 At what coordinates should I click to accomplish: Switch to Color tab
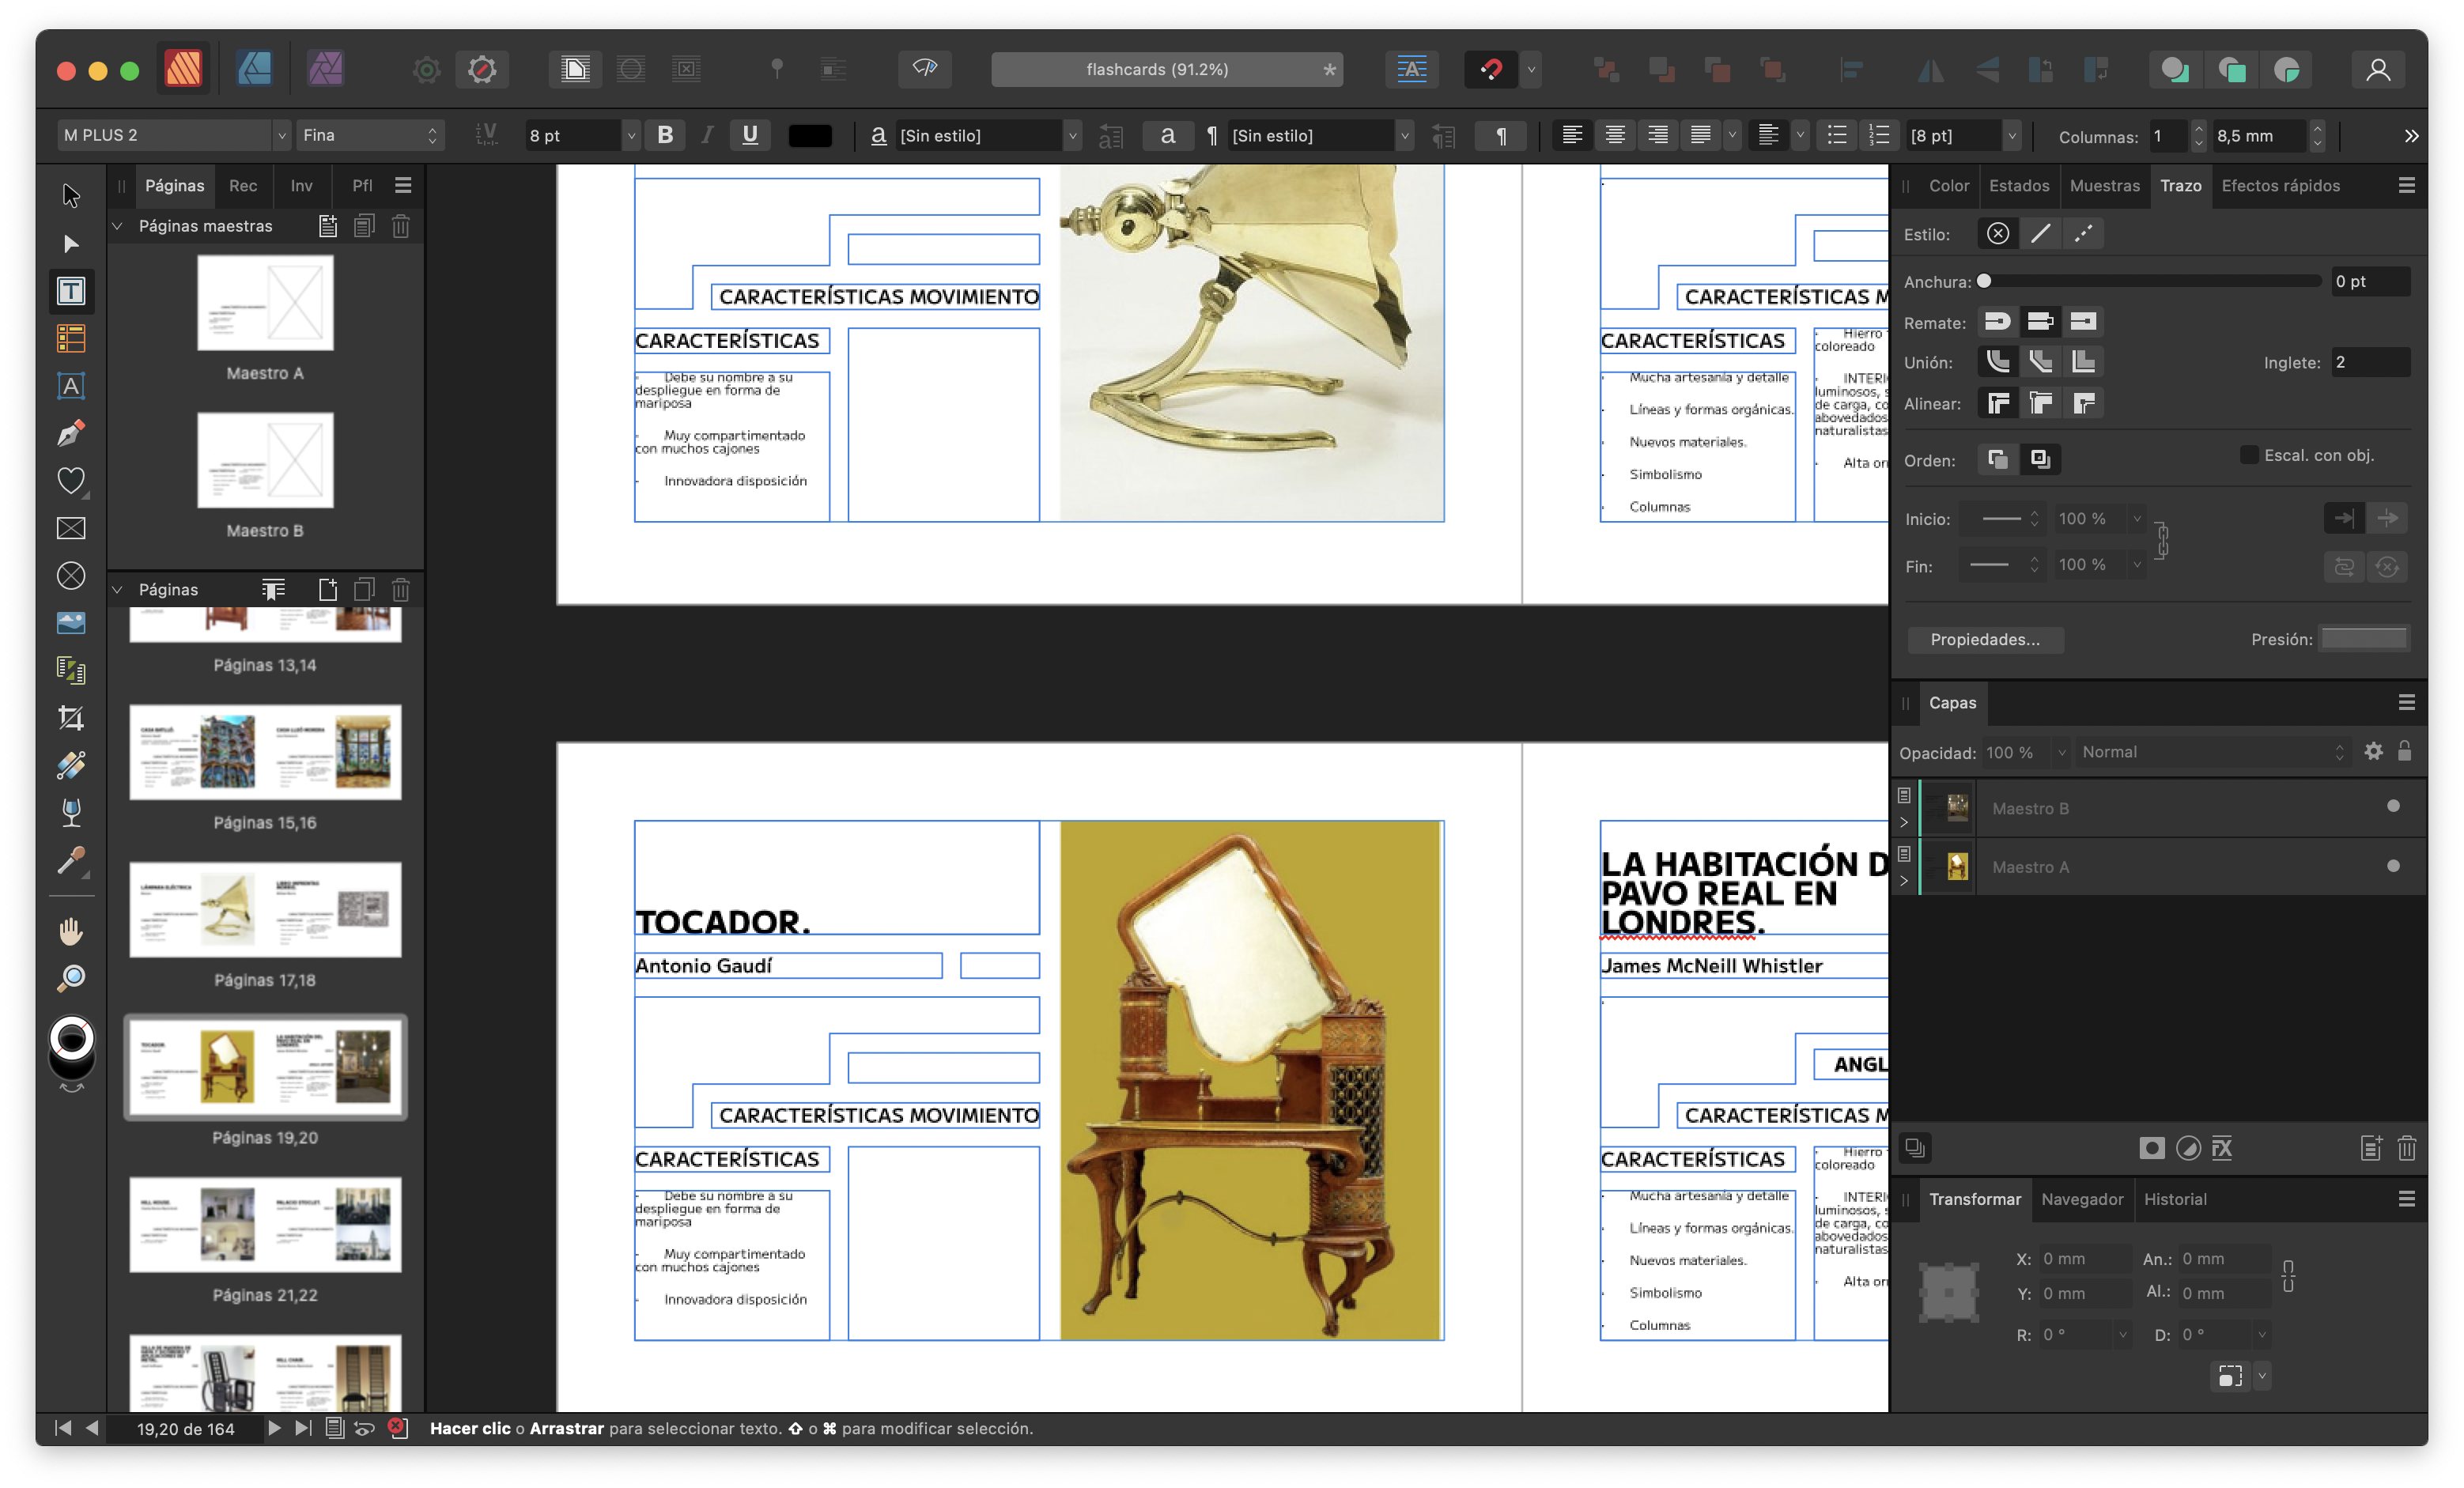1948,186
